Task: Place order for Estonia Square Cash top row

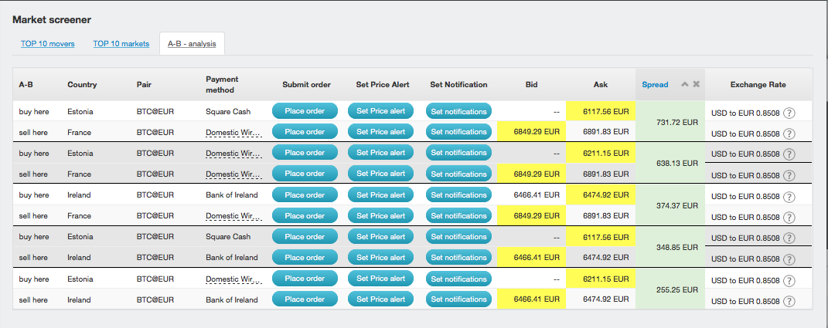Action: click(x=305, y=111)
